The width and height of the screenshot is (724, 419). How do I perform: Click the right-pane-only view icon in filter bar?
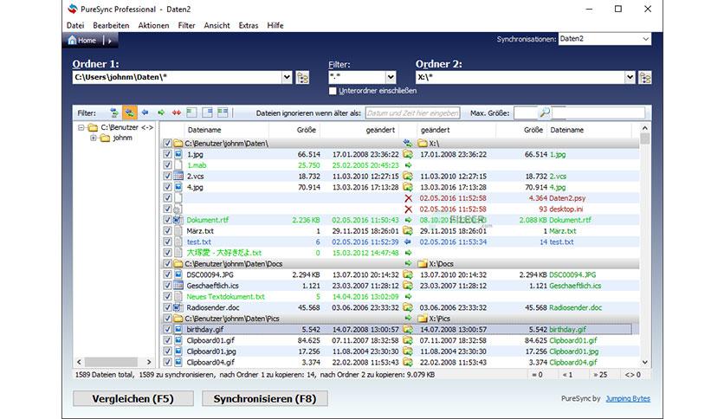pos(207,113)
